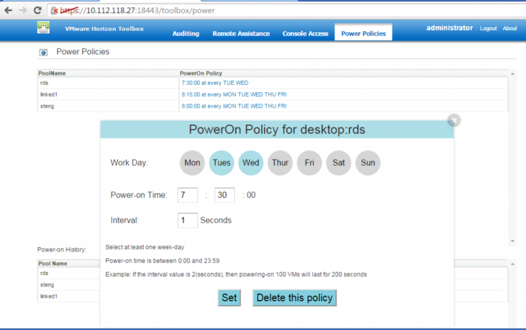Enable the Thur work day

coord(280,162)
